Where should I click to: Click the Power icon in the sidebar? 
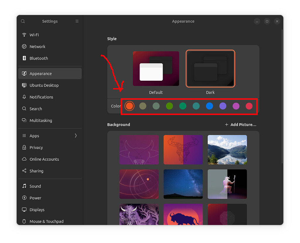click(x=24, y=198)
